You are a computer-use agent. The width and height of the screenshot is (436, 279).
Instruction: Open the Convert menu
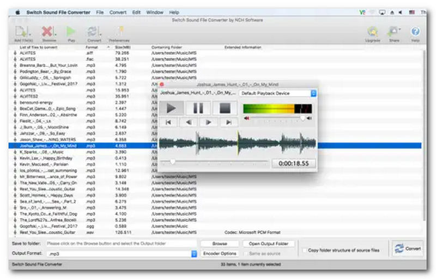coord(118,12)
